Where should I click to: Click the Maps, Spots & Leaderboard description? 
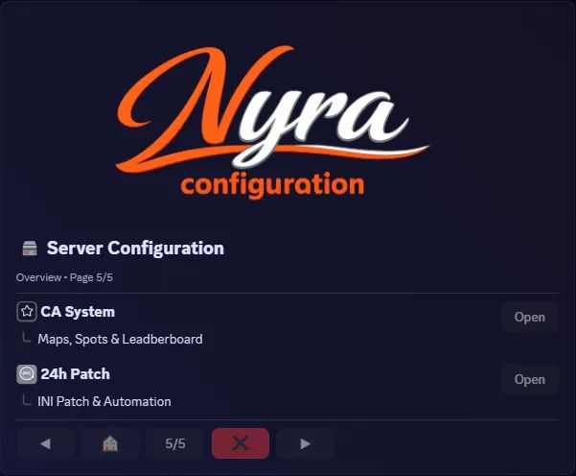coord(120,339)
